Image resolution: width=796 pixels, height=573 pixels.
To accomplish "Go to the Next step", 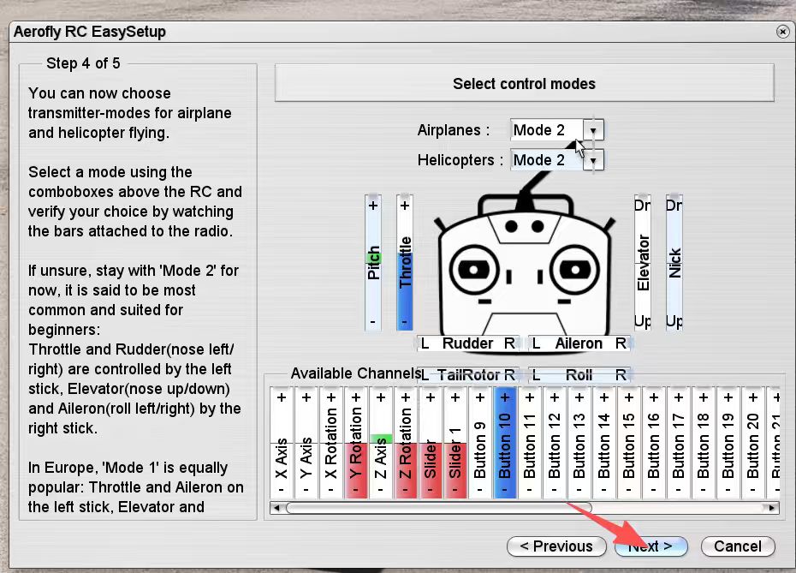I will [650, 546].
